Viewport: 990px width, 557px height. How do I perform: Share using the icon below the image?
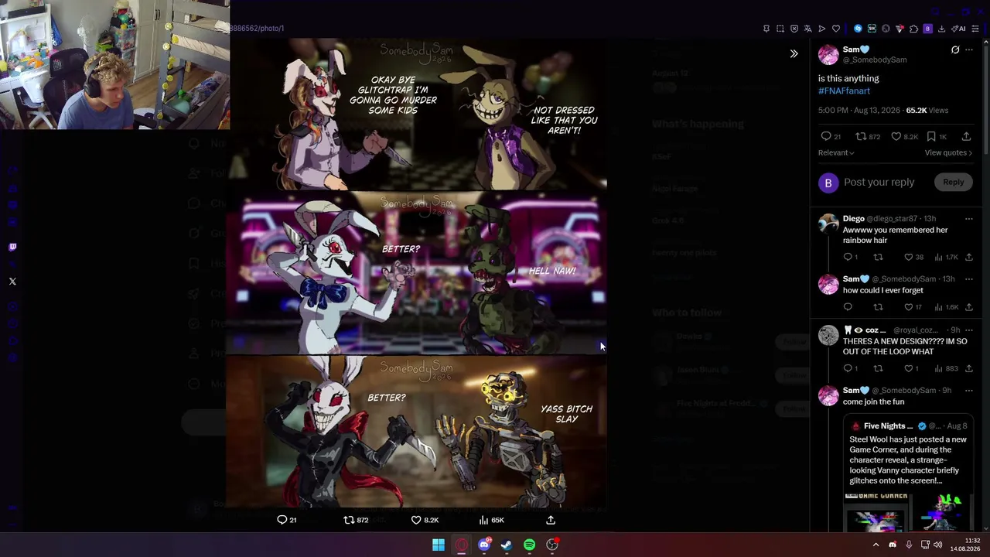click(551, 520)
